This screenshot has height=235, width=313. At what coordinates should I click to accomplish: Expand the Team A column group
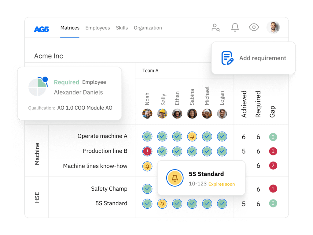point(150,70)
